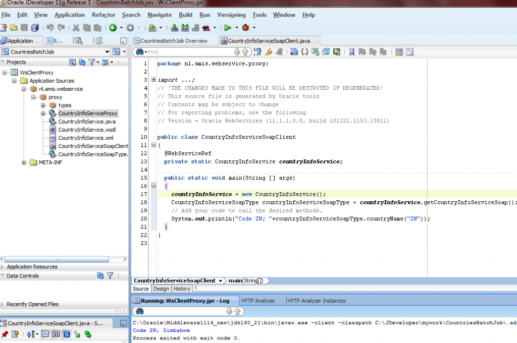
Task: Click the Open folder toolbar icon
Action: (x=14, y=28)
